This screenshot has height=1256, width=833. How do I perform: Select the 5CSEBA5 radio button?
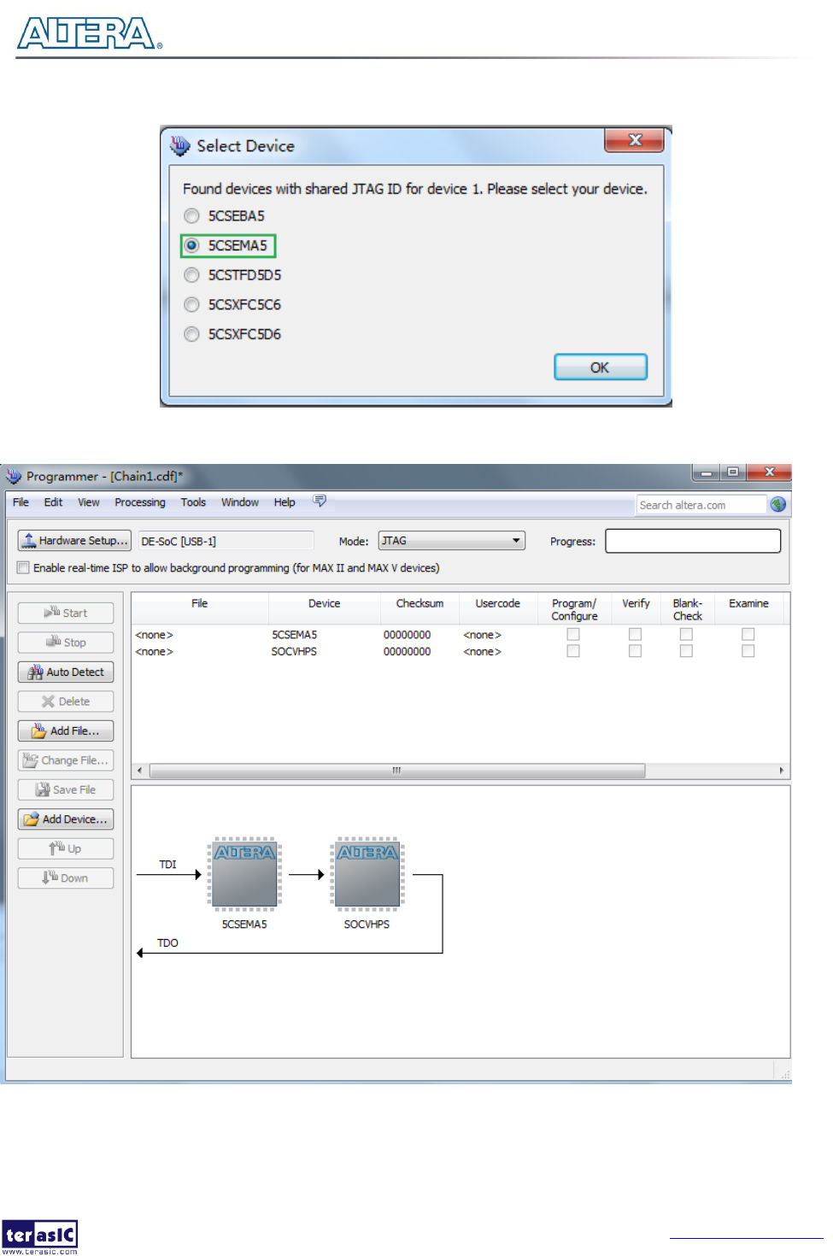click(192, 216)
